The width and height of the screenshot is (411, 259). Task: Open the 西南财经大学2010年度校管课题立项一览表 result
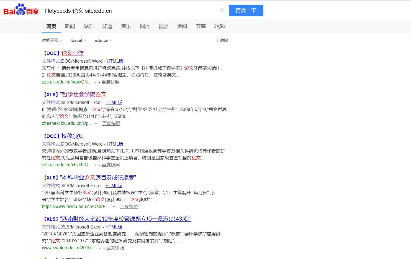(x=126, y=219)
